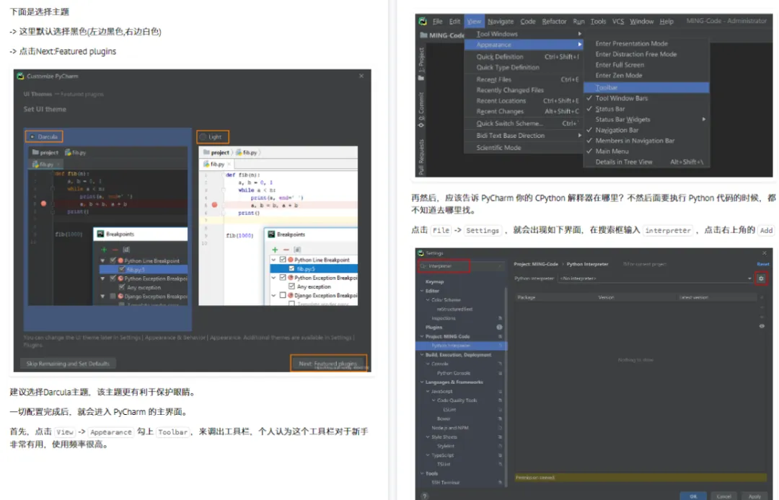Collapse Build, Execution, Deployment node

(x=422, y=355)
